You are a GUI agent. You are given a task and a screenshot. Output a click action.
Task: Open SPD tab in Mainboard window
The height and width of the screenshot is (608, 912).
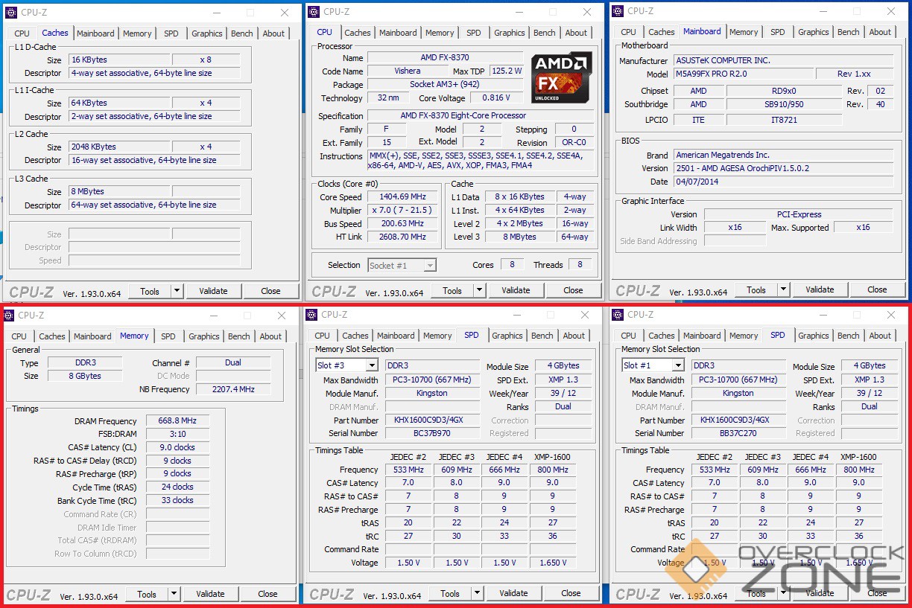(x=778, y=32)
